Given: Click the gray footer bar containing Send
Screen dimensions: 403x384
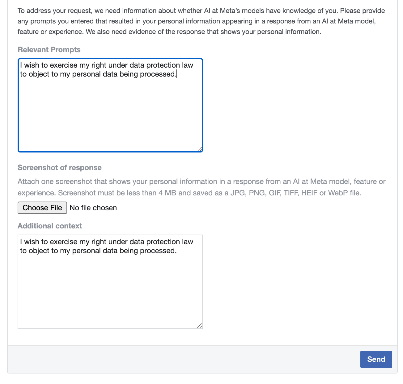Looking at the screenshot, I should [185, 359].
